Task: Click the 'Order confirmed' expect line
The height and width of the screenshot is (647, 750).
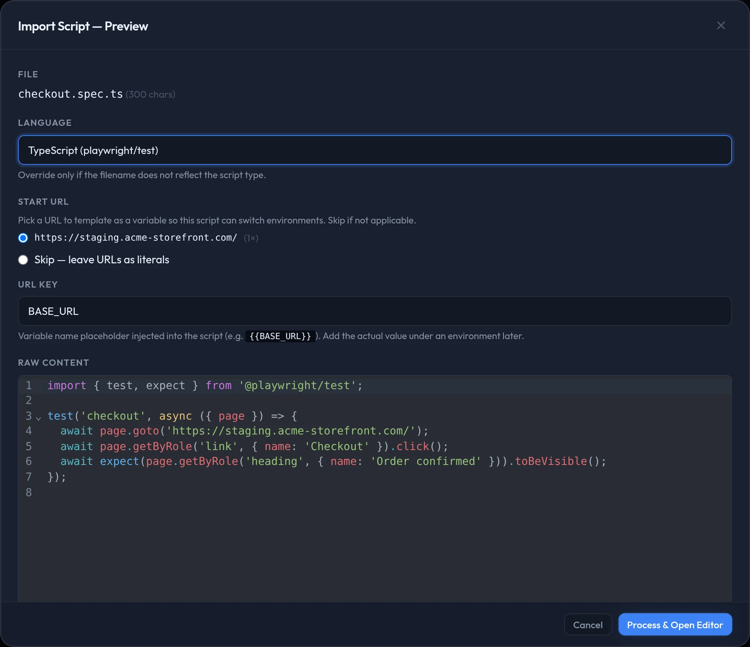Action: pyautogui.click(x=333, y=461)
